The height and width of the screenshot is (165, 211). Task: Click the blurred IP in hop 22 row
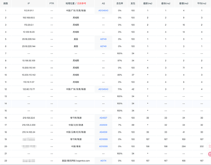coord(29,161)
